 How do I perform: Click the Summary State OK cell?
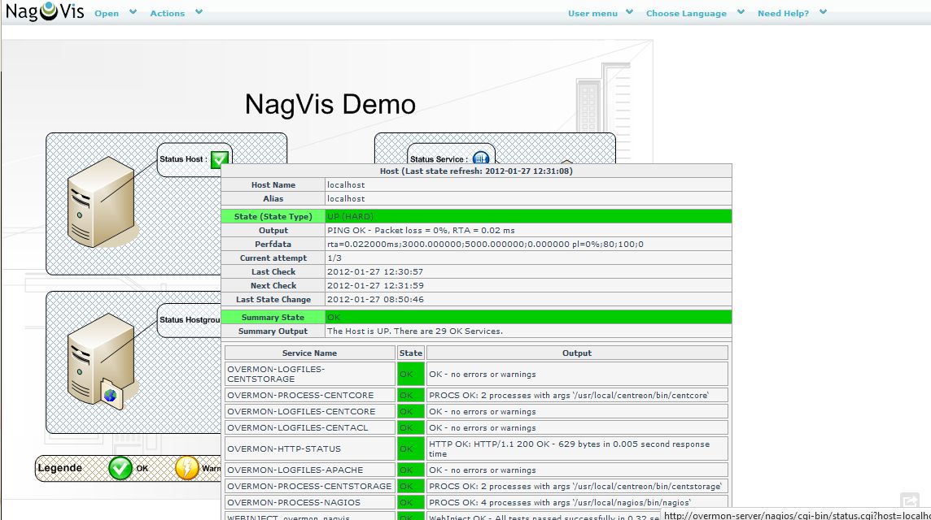point(528,317)
